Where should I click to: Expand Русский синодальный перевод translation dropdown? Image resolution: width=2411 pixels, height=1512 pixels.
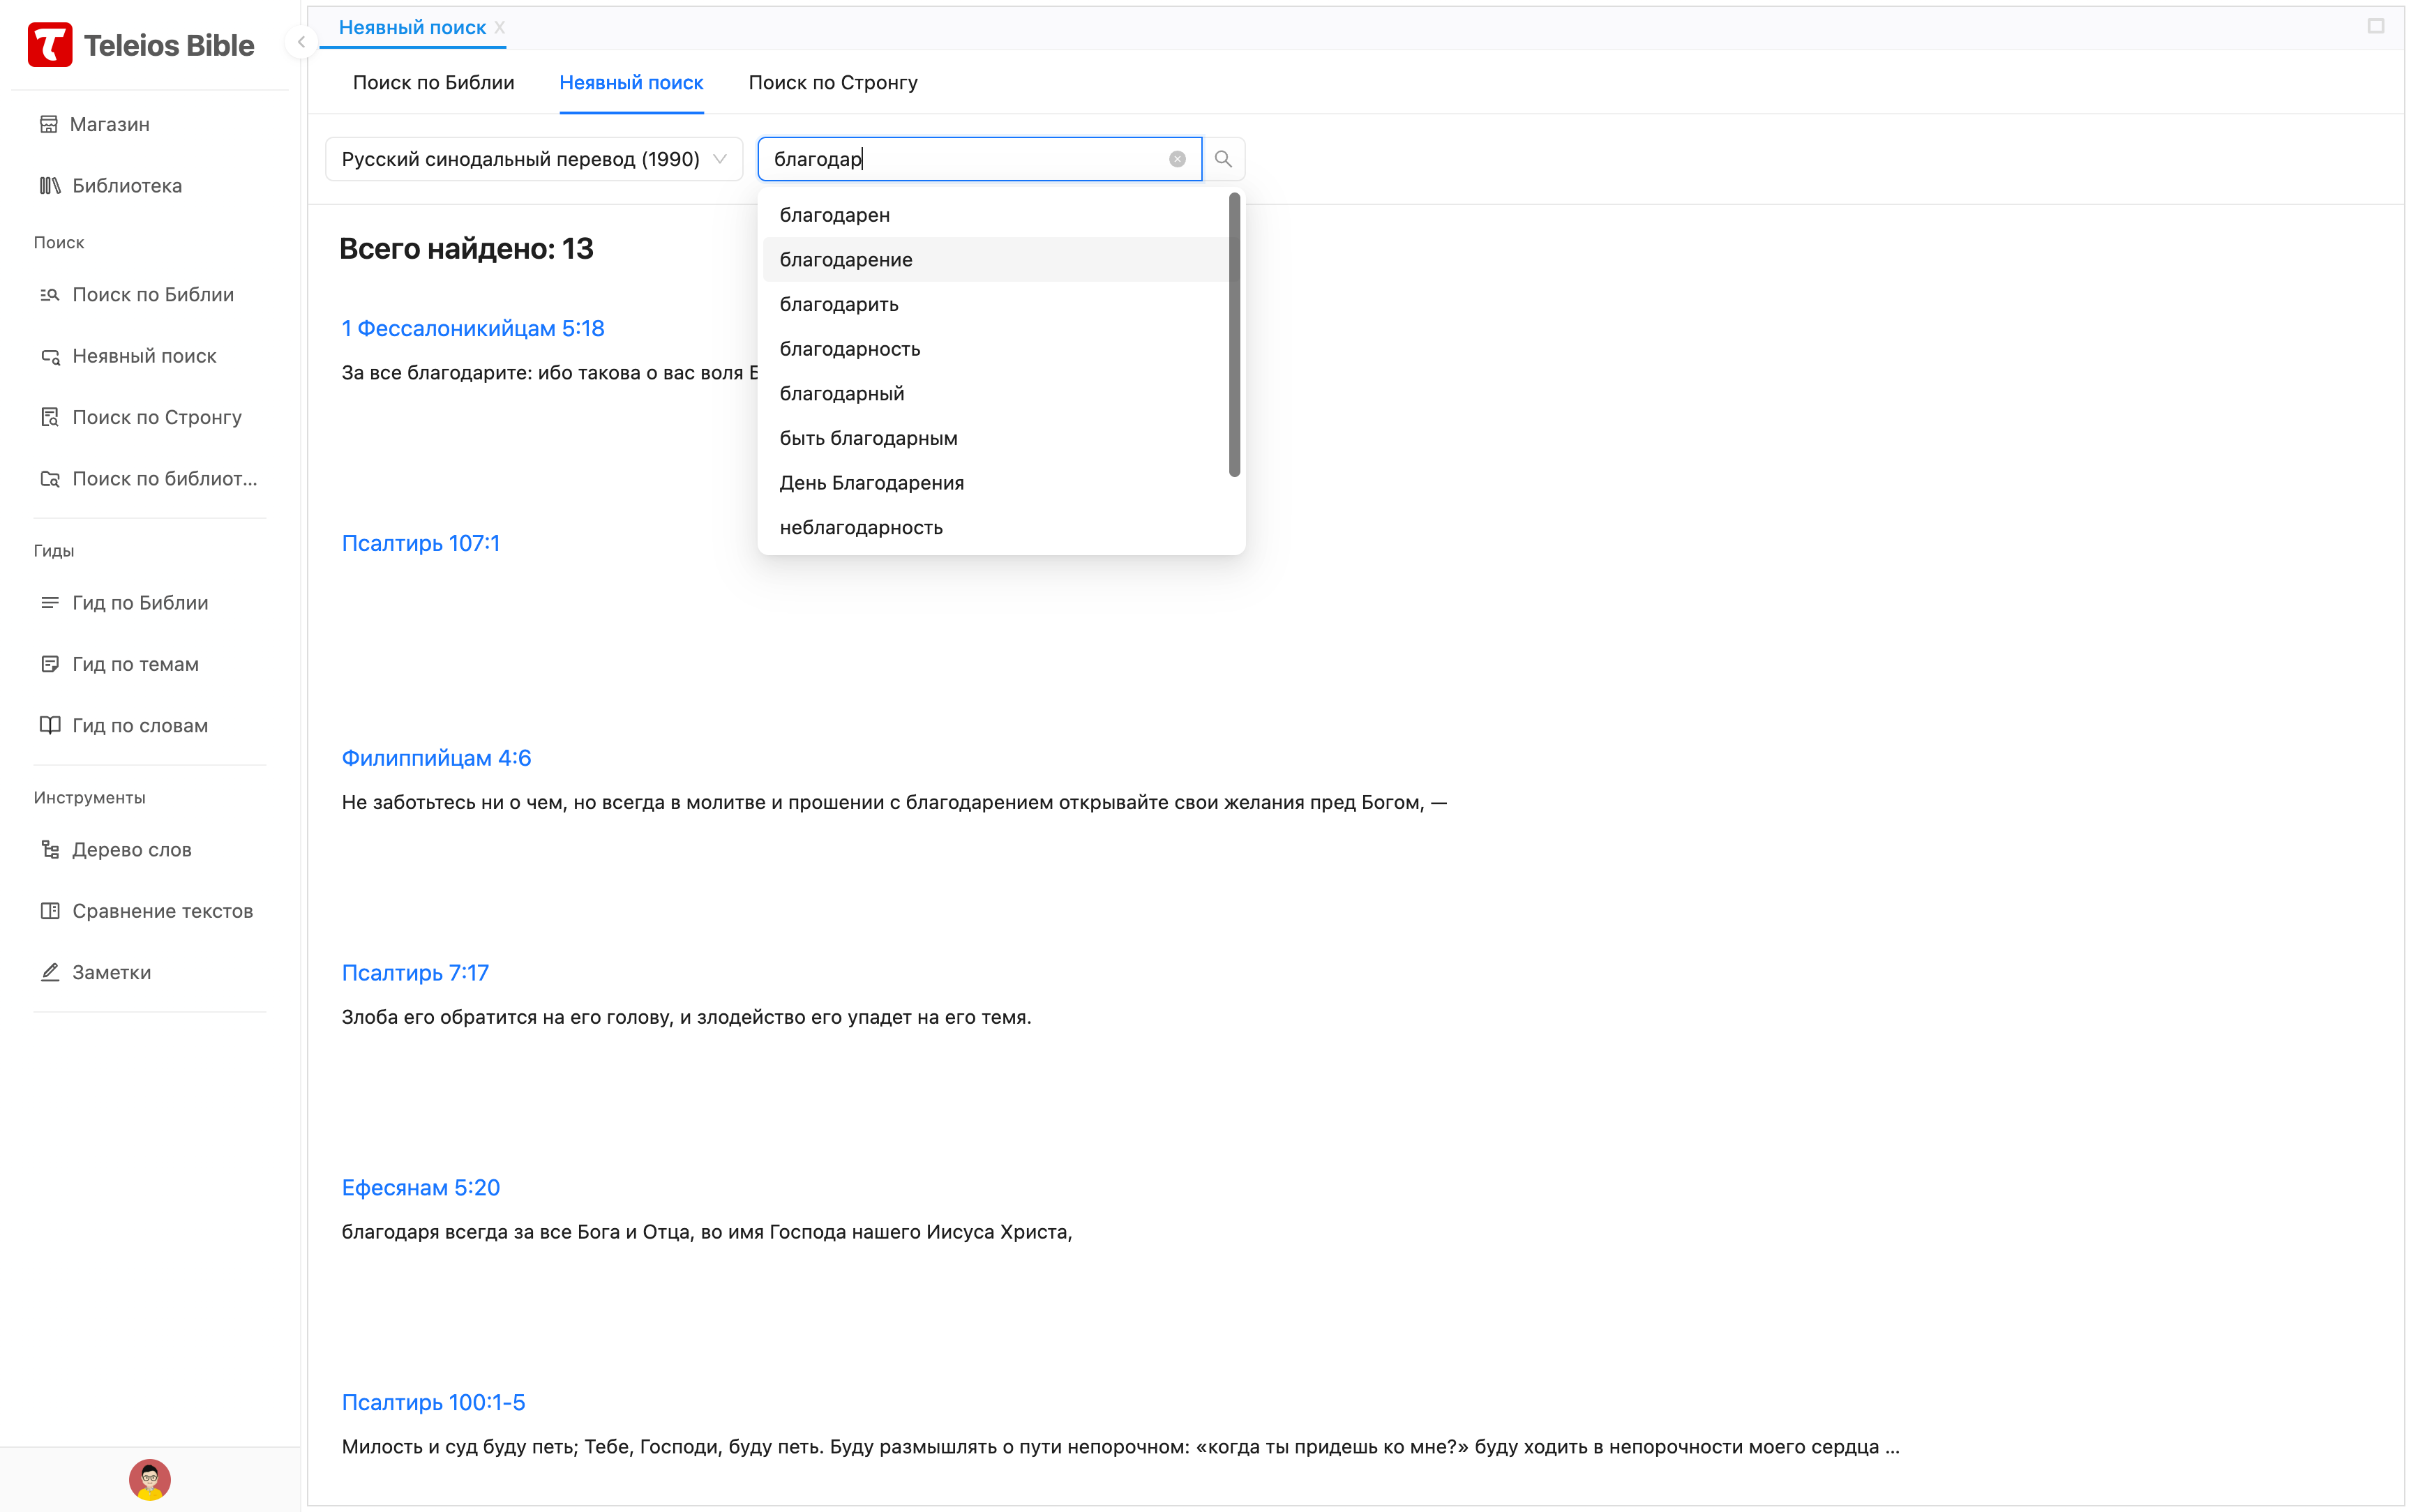tap(533, 159)
